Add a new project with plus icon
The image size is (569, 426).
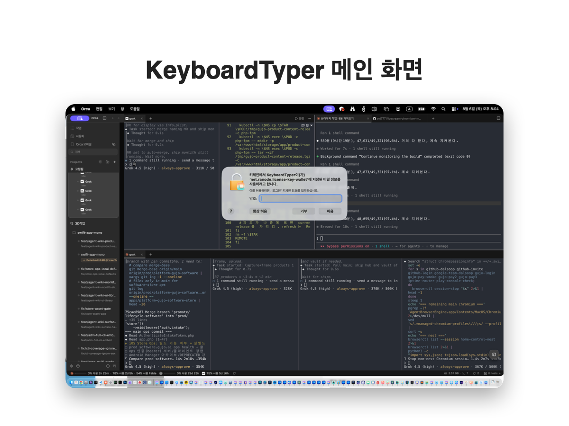coord(115,162)
